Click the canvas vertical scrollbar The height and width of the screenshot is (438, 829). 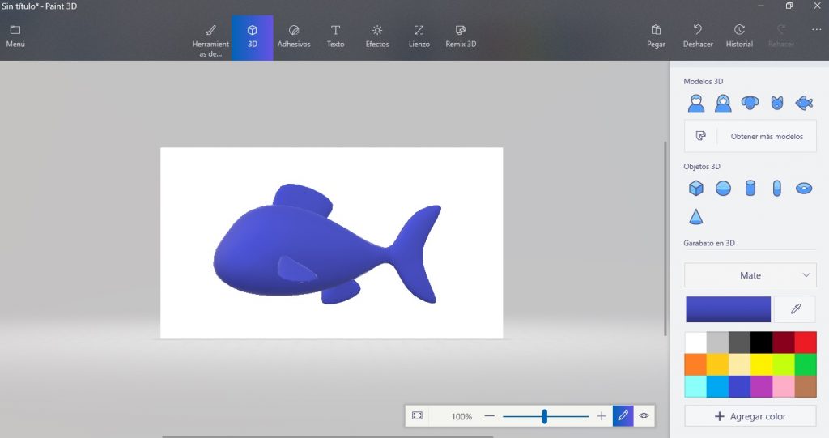[x=665, y=238]
